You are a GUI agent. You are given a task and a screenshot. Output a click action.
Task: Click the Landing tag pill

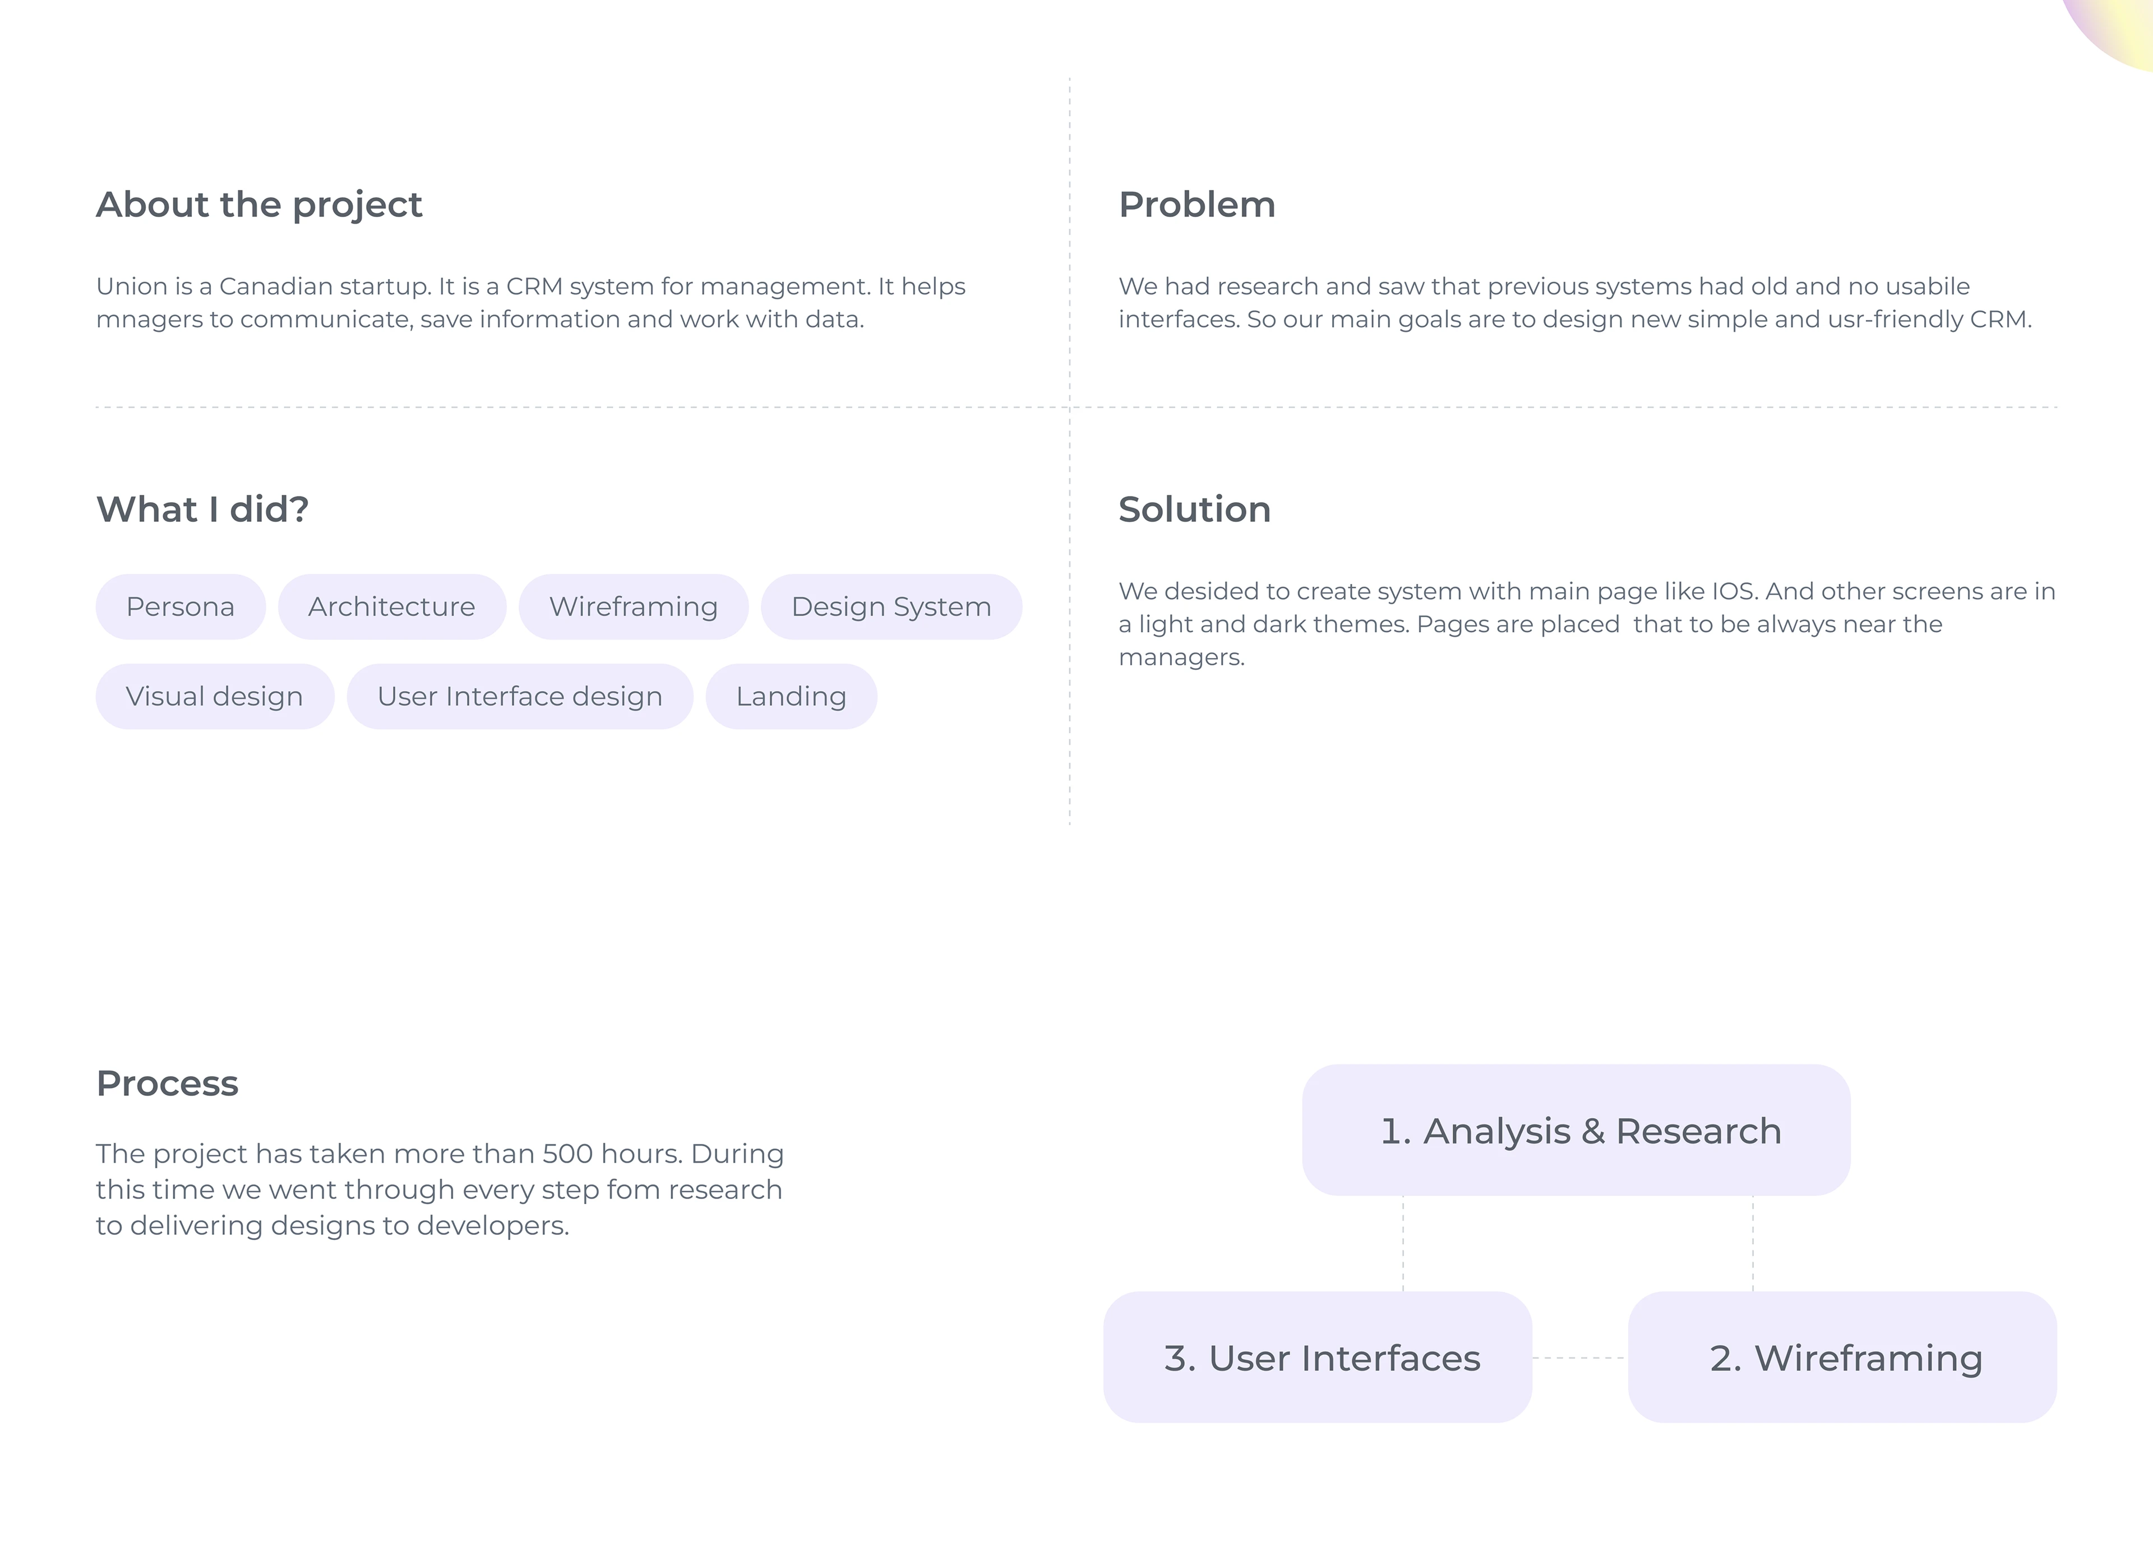pos(791,696)
